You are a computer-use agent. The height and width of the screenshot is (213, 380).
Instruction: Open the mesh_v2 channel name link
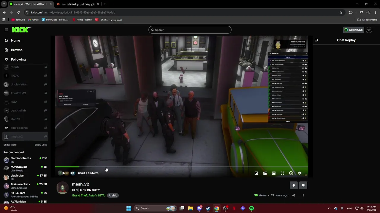(80, 184)
